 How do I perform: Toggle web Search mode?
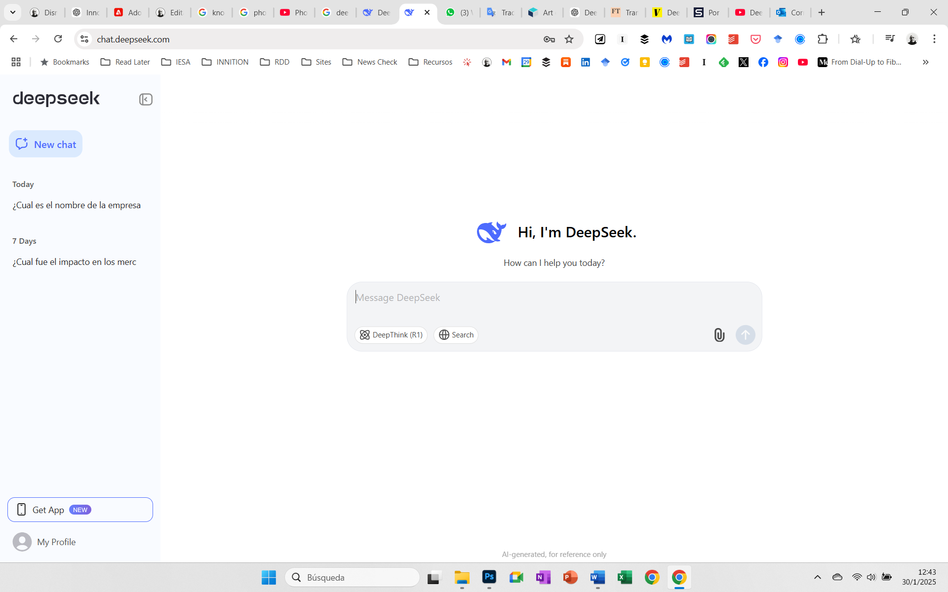(456, 335)
